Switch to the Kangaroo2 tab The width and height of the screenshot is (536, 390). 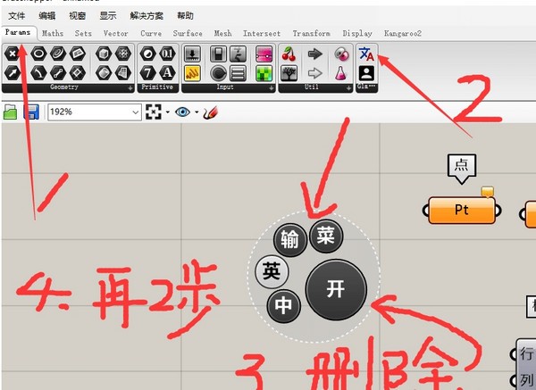pos(403,34)
